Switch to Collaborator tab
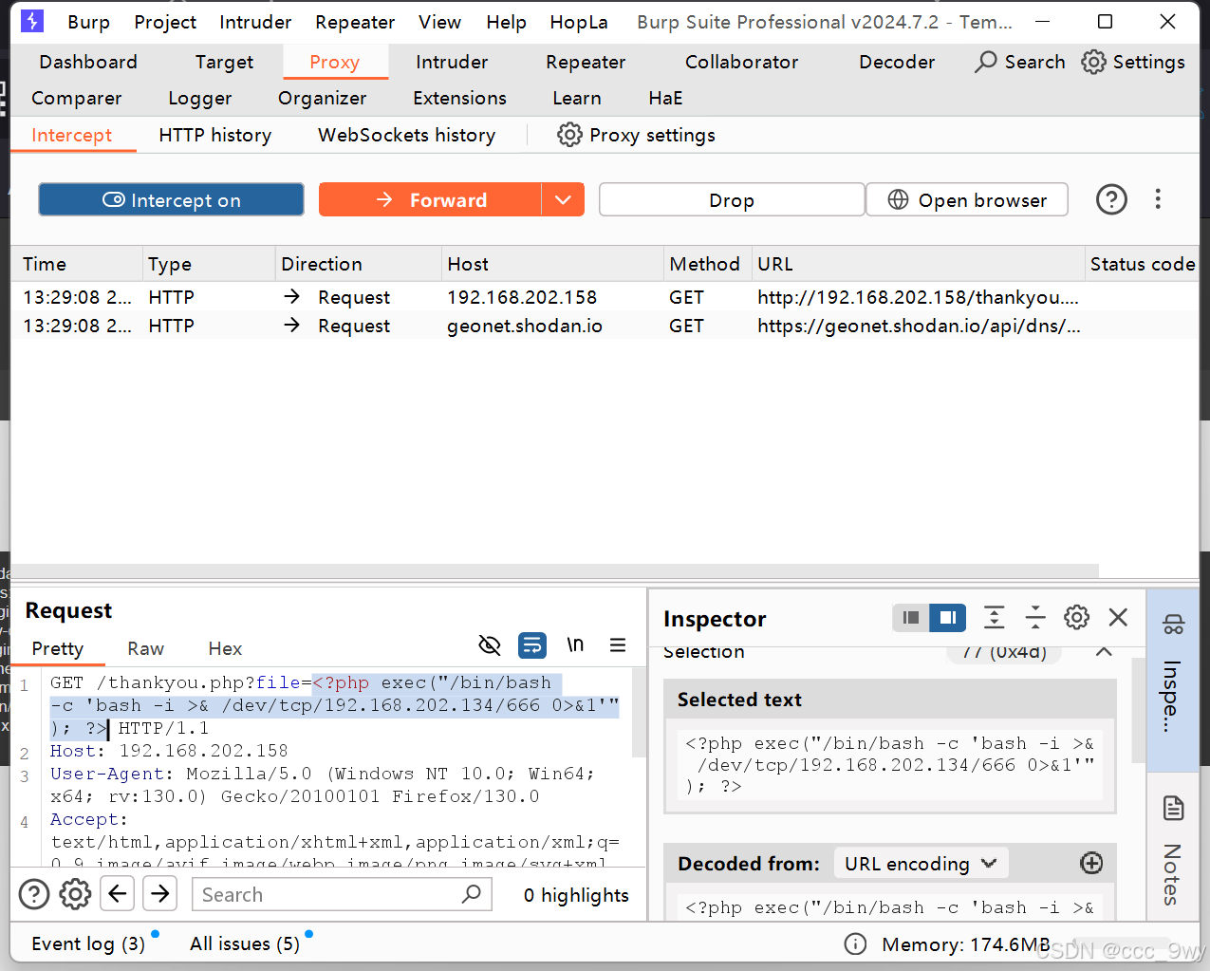Image resolution: width=1210 pixels, height=971 pixels. (x=741, y=62)
